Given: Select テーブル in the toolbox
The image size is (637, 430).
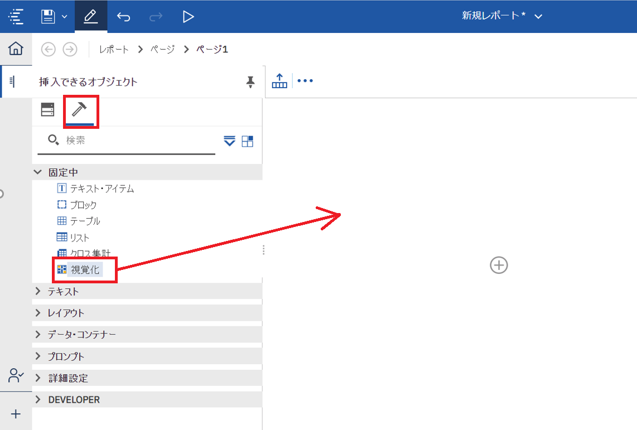Looking at the screenshot, I should pos(85,221).
